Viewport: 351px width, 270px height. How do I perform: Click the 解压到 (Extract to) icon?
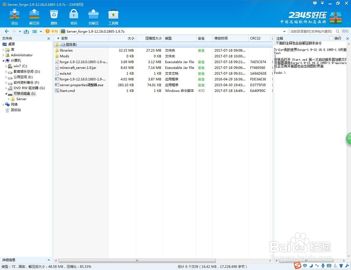tap(34, 17)
